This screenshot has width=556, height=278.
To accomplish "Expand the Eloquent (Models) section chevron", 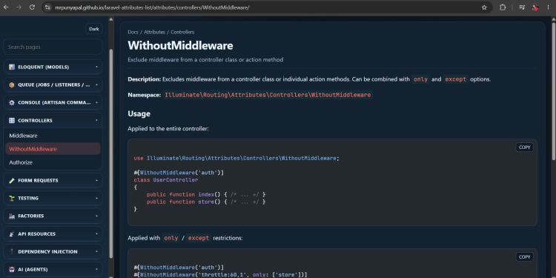I will [96, 67].
